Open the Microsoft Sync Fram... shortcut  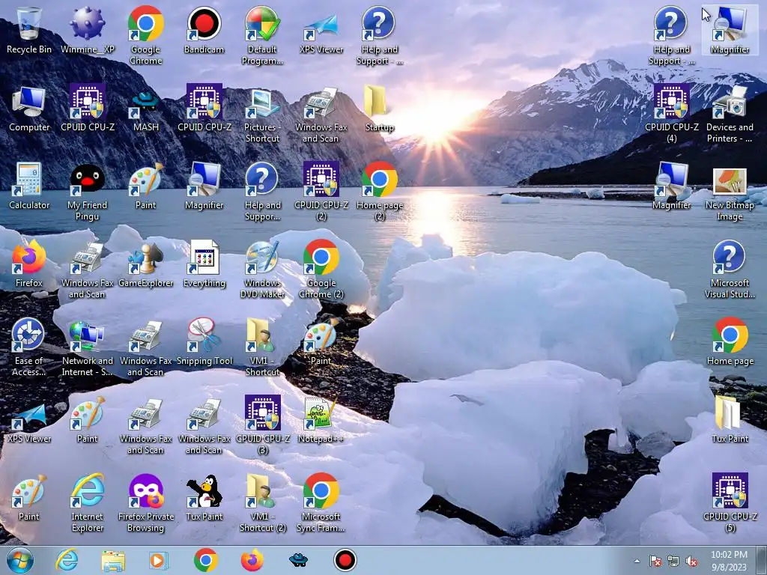(321, 502)
